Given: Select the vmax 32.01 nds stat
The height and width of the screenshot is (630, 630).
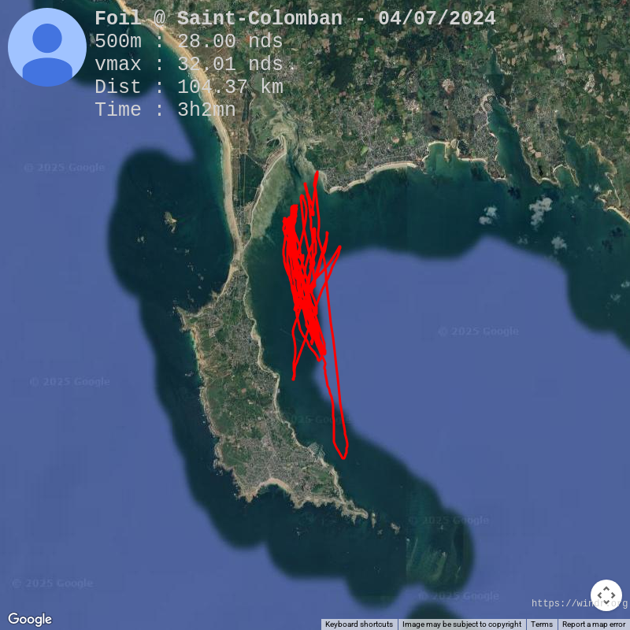Looking at the screenshot, I should [x=189, y=64].
